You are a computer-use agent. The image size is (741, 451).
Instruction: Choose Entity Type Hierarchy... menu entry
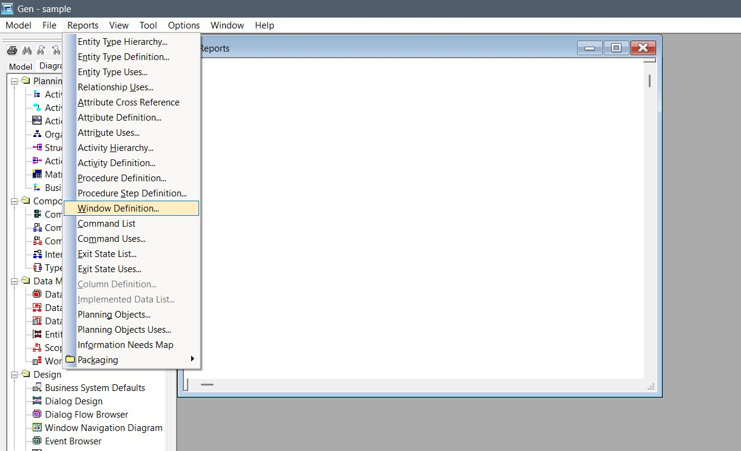coord(123,42)
